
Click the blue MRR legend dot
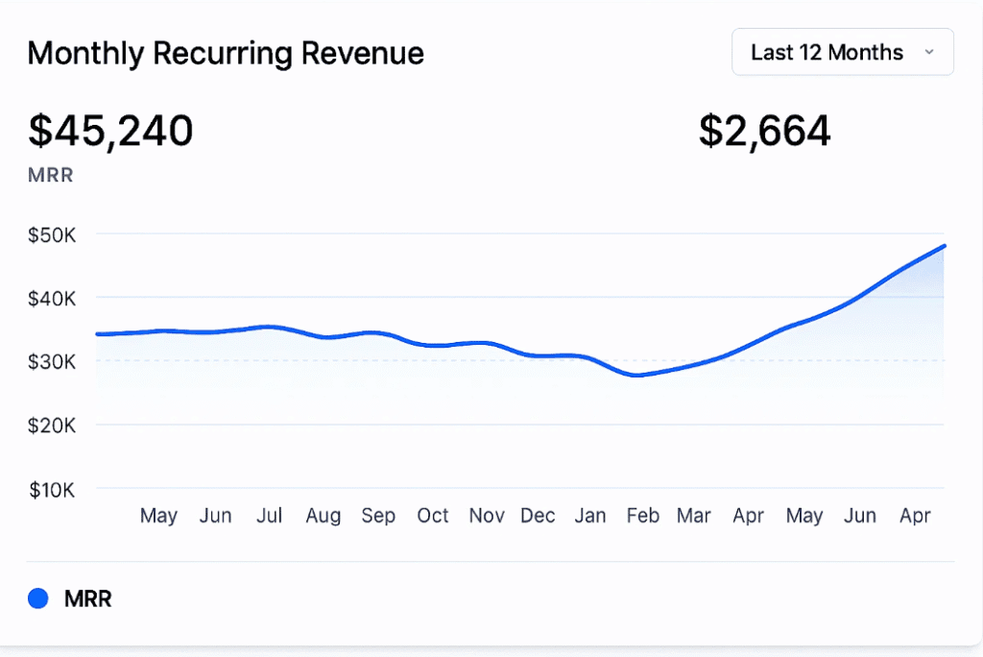coord(38,599)
